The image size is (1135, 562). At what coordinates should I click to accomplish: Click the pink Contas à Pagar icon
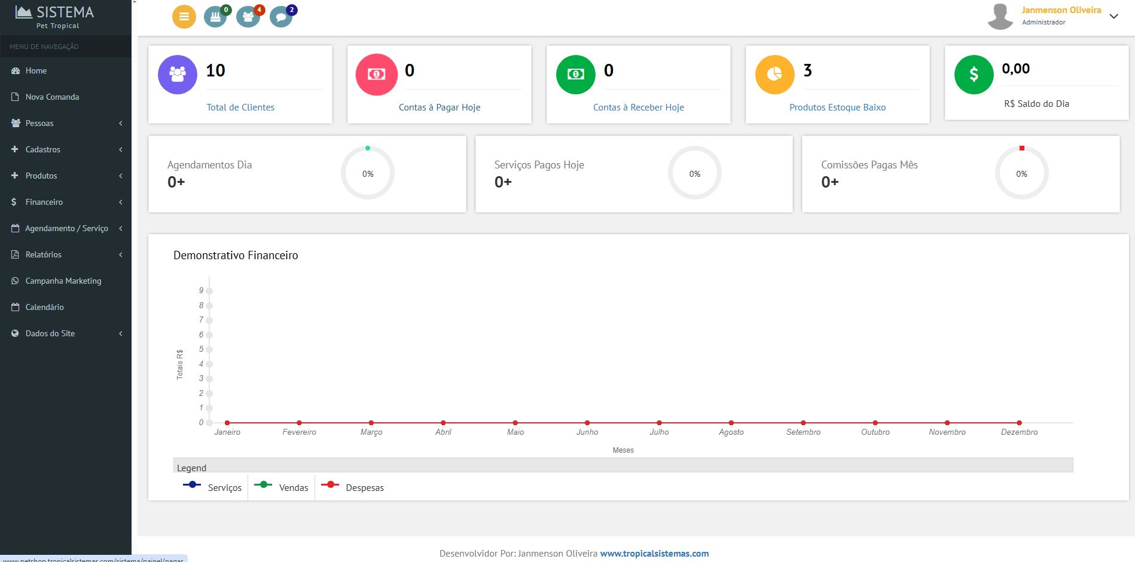point(376,75)
